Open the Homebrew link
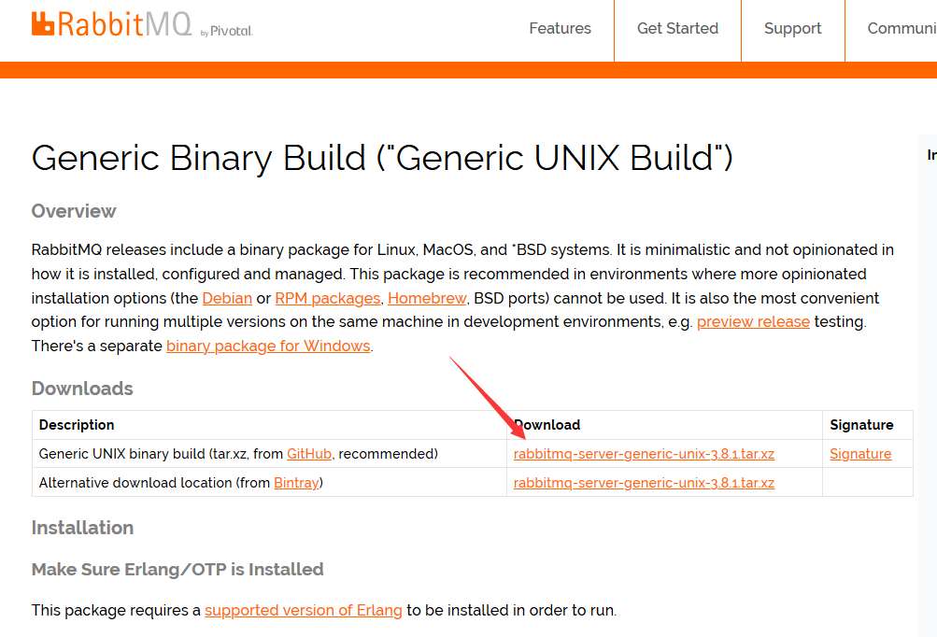Viewport: 937px width, 637px height. click(x=426, y=298)
